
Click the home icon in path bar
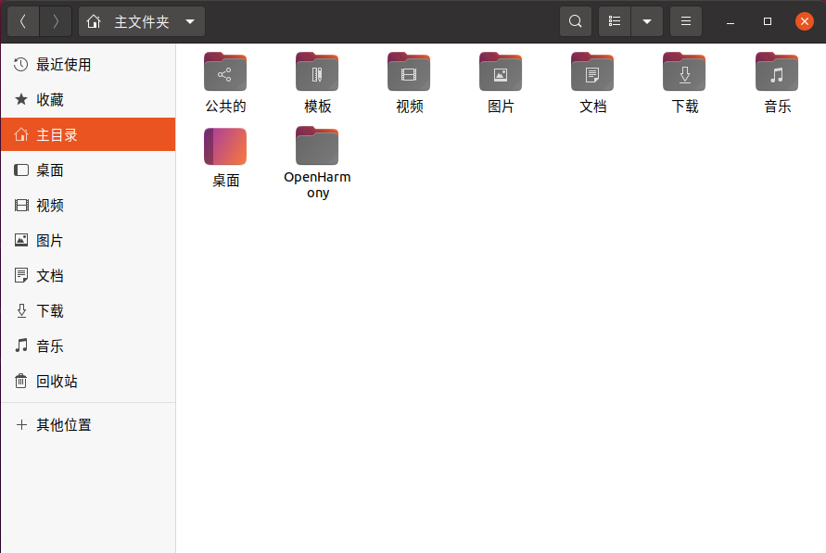pyautogui.click(x=94, y=21)
